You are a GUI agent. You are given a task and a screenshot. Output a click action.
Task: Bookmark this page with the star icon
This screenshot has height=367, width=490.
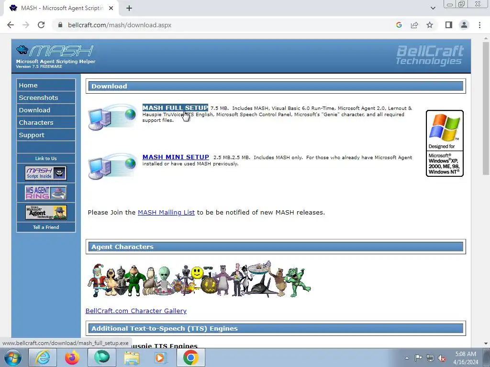(430, 25)
